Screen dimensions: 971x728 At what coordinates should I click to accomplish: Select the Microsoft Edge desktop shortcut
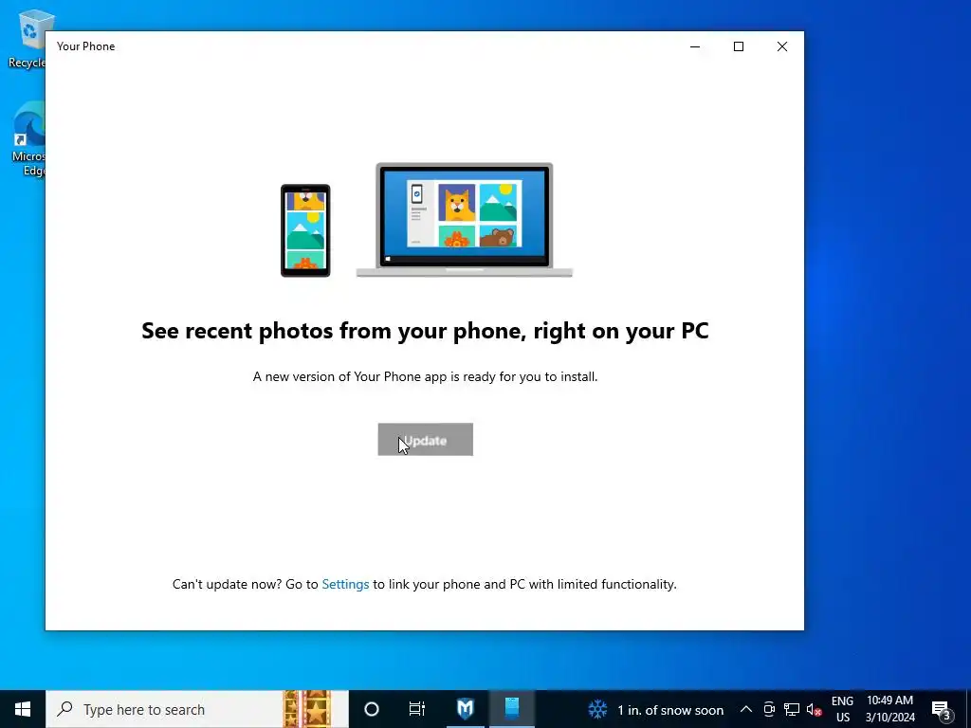click(28, 139)
